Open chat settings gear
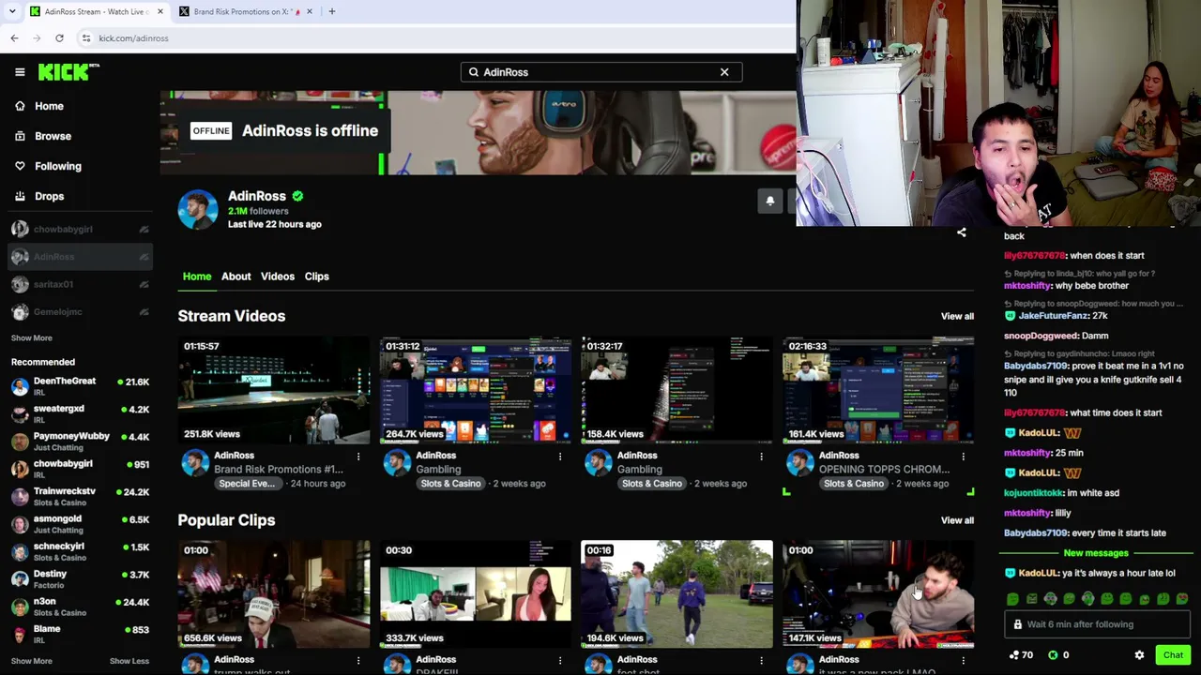Viewport: 1201px width, 675px height. (1139, 655)
